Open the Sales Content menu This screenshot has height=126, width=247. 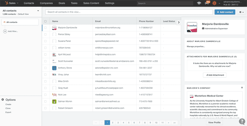point(91,3)
